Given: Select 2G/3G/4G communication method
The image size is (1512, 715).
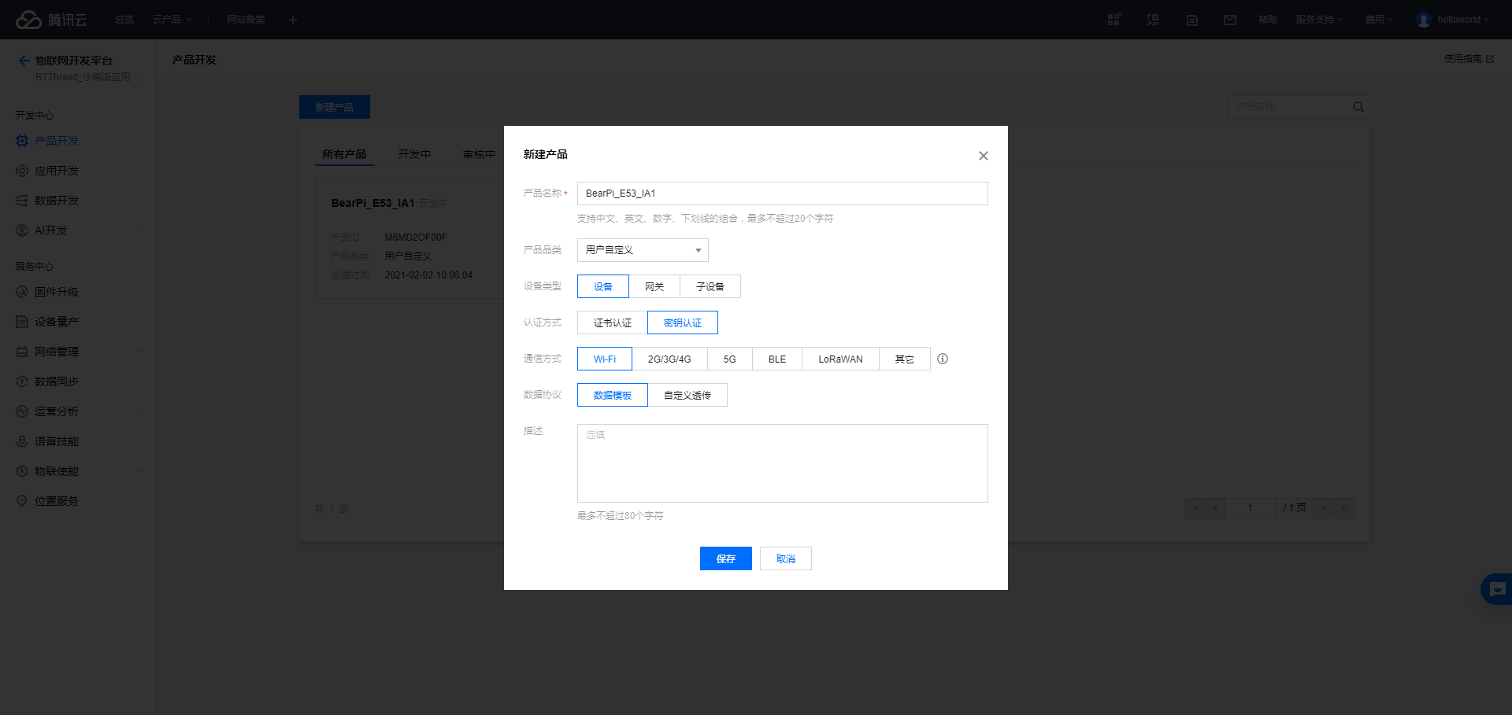Looking at the screenshot, I should click(669, 359).
